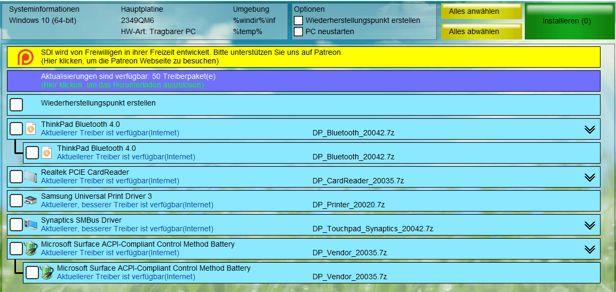Click the Realtek PCIE CardReader device icon

click(x=30, y=176)
